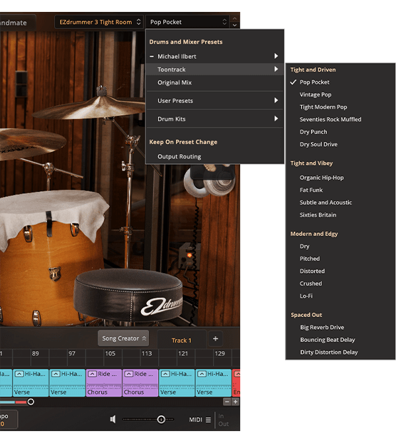
Task: Step to next preset with down arrow
Action: tap(234, 25)
